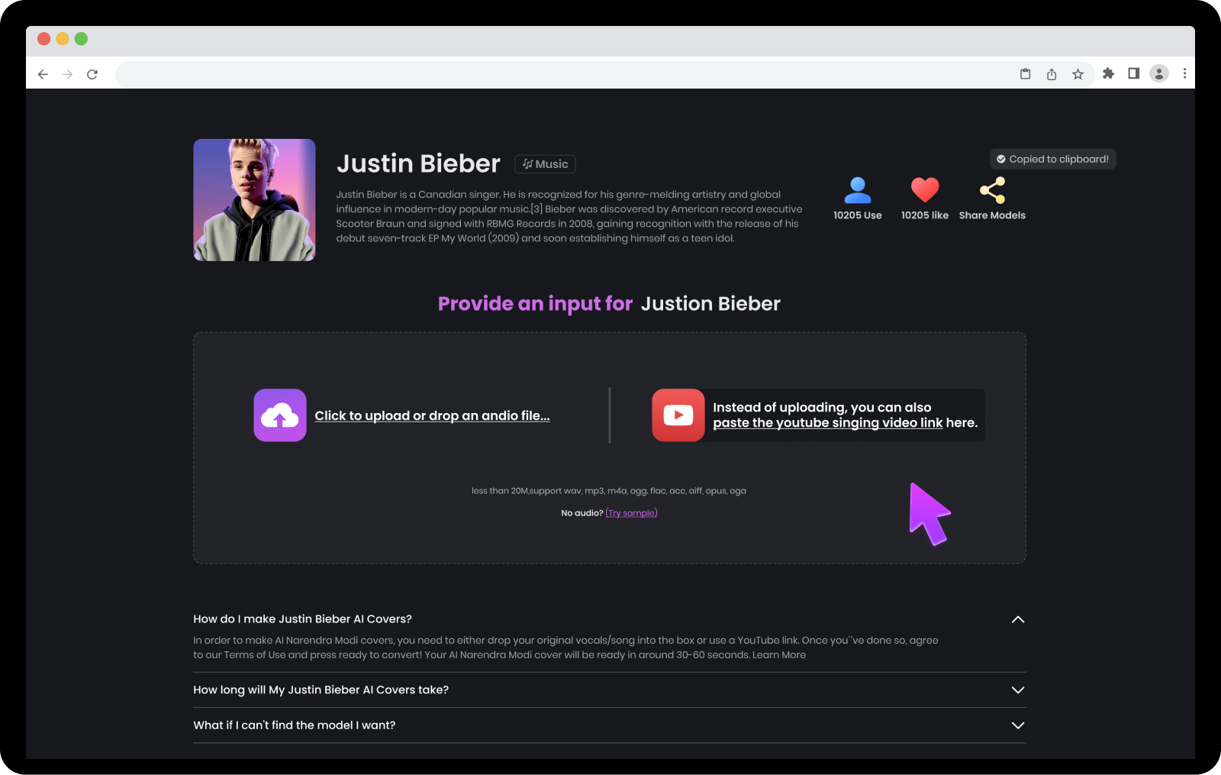Paste the youtube singing video link
Image resolution: width=1221 pixels, height=775 pixels.
[x=828, y=423]
